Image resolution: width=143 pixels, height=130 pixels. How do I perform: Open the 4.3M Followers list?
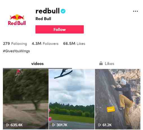(x=45, y=44)
